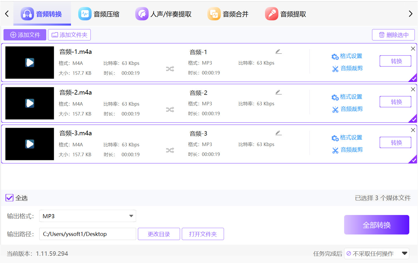Viewport: 418px width, 263px height.
Task: Toggle selection checkmark corner of 音频-3 row
Action: (414, 160)
